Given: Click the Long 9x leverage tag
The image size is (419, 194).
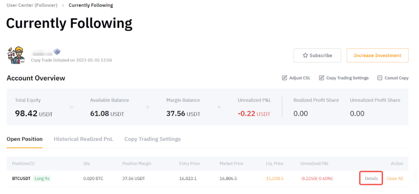Looking at the screenshot, I should coord(42,178).
